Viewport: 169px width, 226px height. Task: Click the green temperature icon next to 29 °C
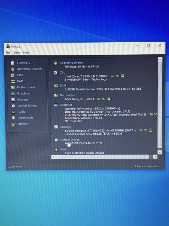pos(151,130)
